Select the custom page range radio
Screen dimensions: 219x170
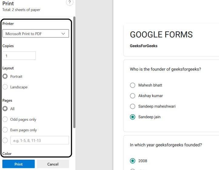[5, 140]
